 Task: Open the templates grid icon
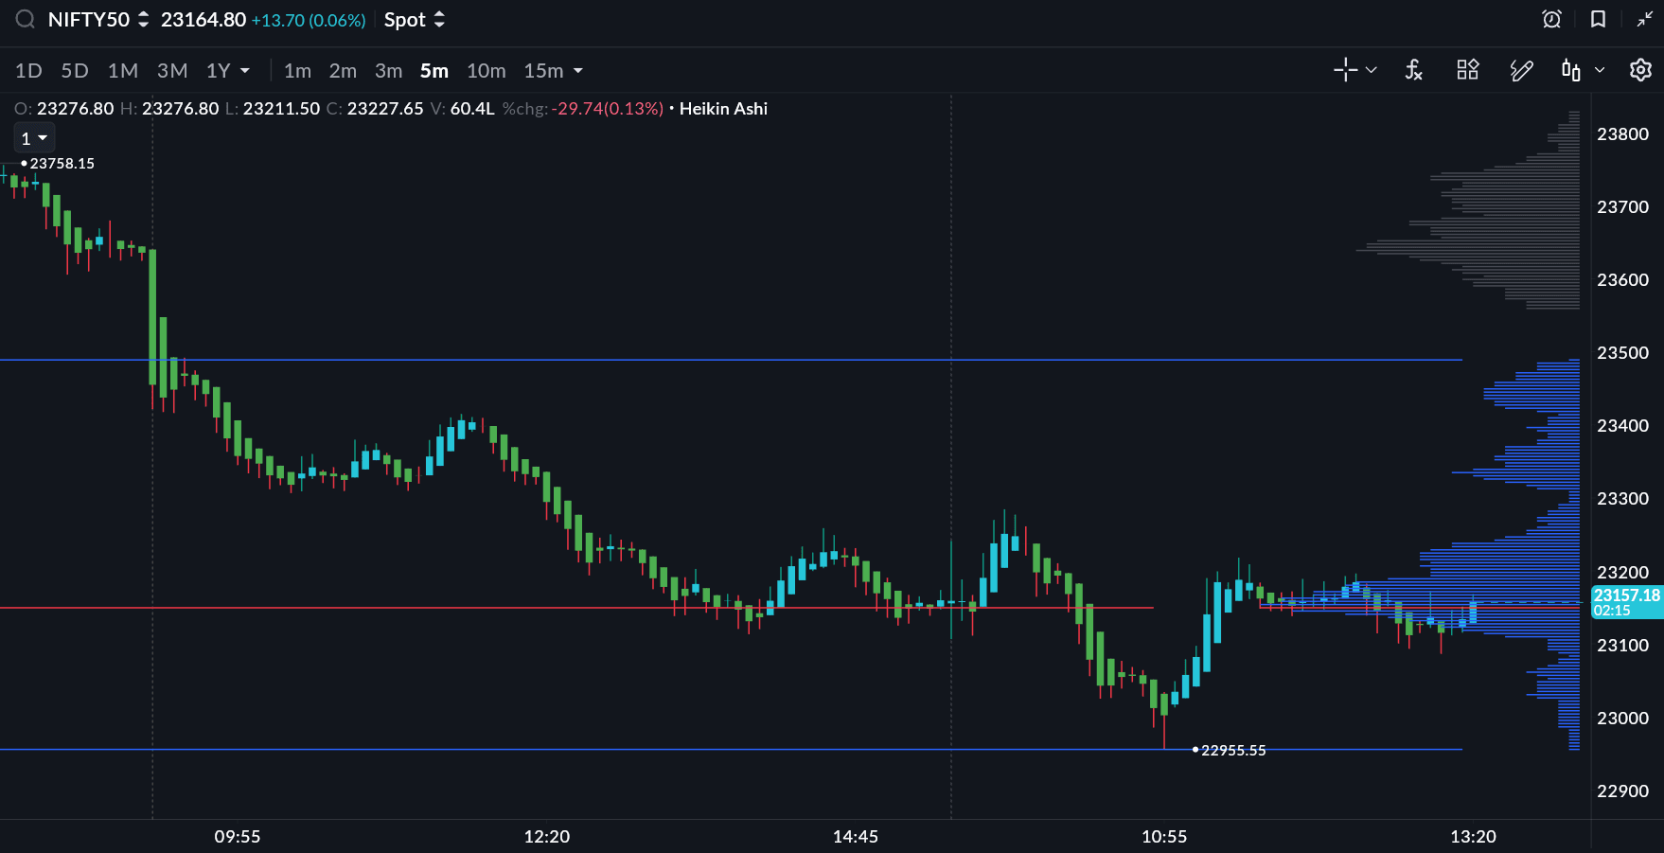1467,70
